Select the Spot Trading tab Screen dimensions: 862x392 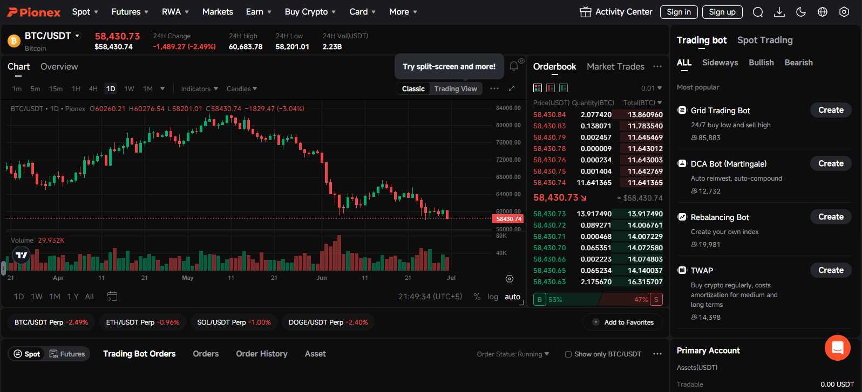(765, 40)
